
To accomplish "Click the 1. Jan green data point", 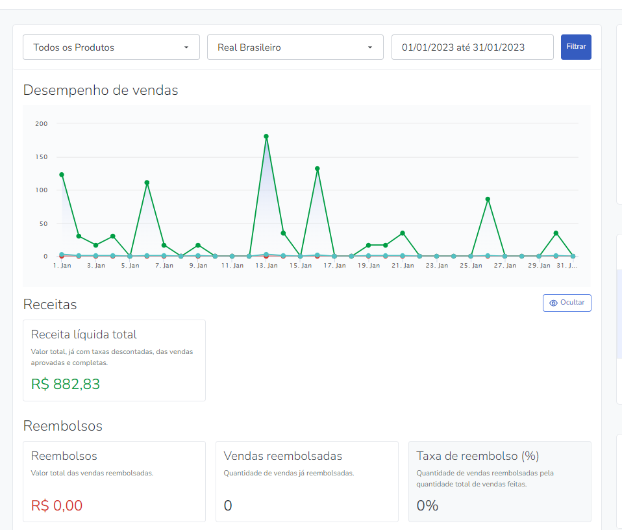I will coord(62,175).
